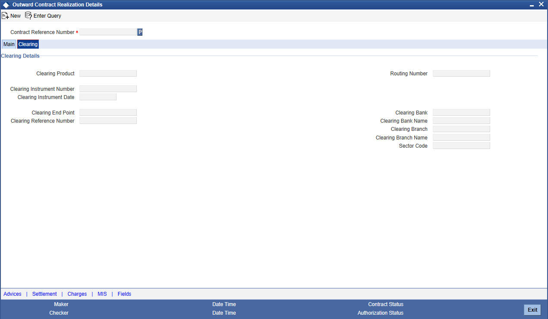Click the Clearing End Point label
Viewport: 548px width, 319px height.
pyautogui.click(x=53, y=113)
